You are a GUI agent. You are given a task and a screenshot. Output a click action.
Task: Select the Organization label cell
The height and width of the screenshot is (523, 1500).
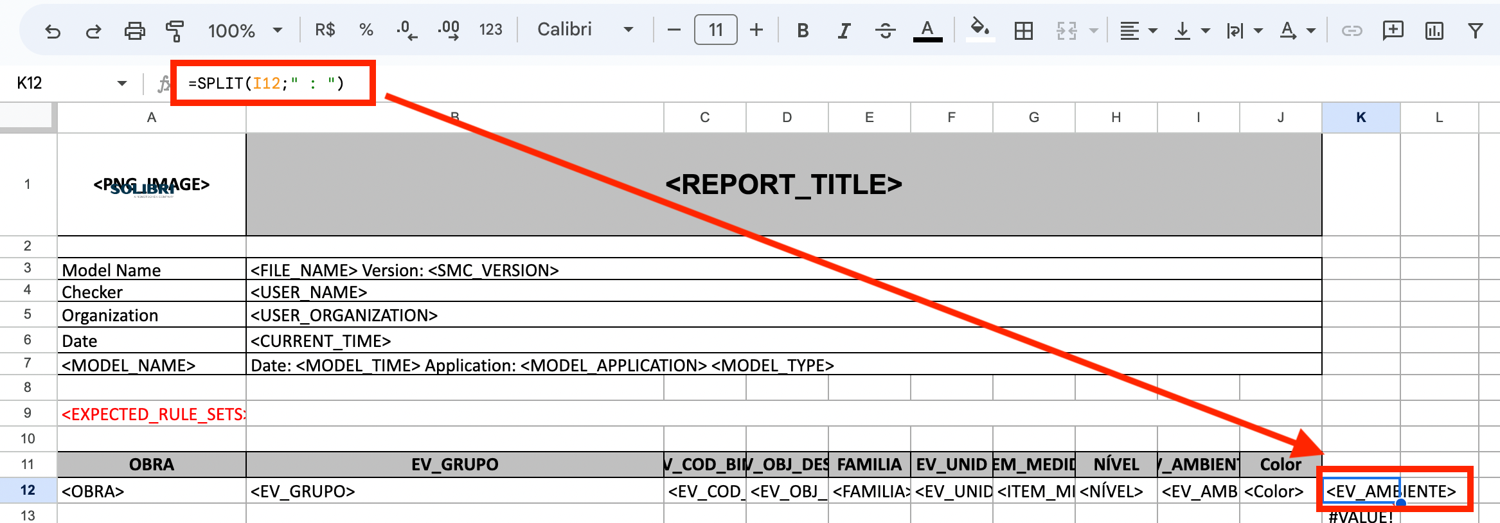[x=152, y=315]
